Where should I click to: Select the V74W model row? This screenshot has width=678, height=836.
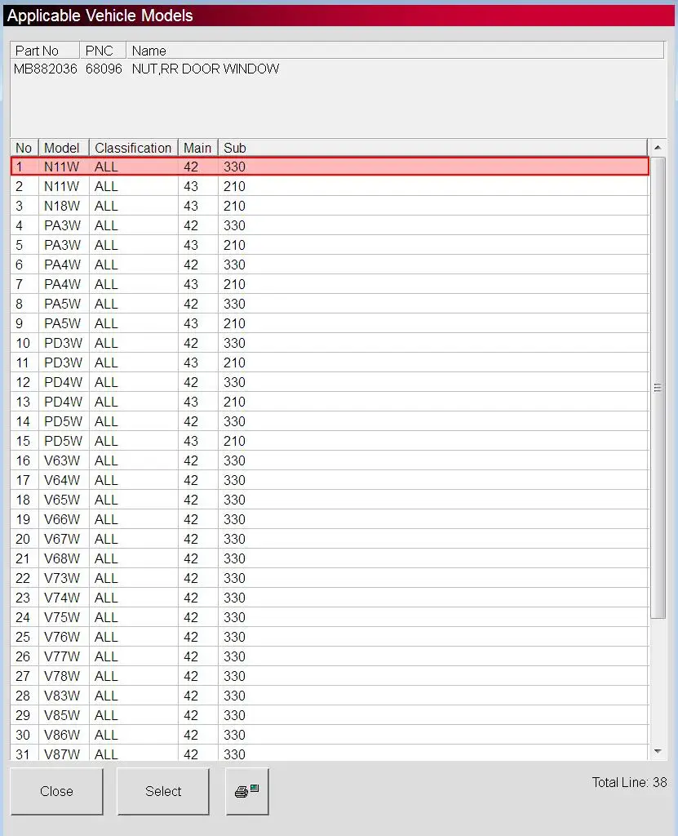point(330,598)
